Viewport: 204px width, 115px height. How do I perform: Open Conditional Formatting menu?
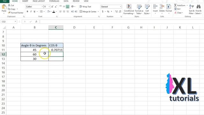[x=129, y=9]
